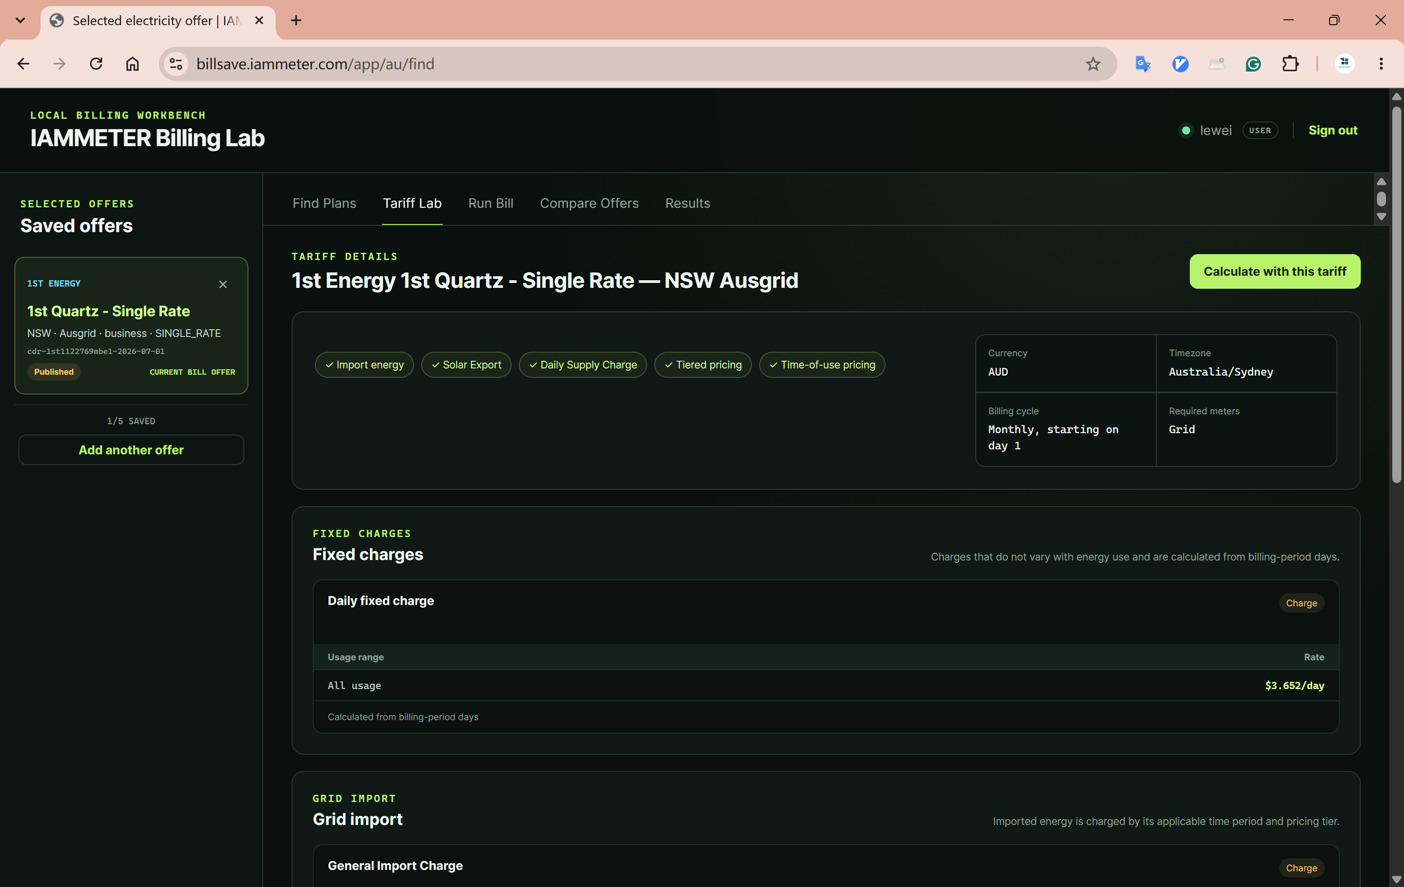Remove the 1st Quartz saved offer

(x=223, y=284)
